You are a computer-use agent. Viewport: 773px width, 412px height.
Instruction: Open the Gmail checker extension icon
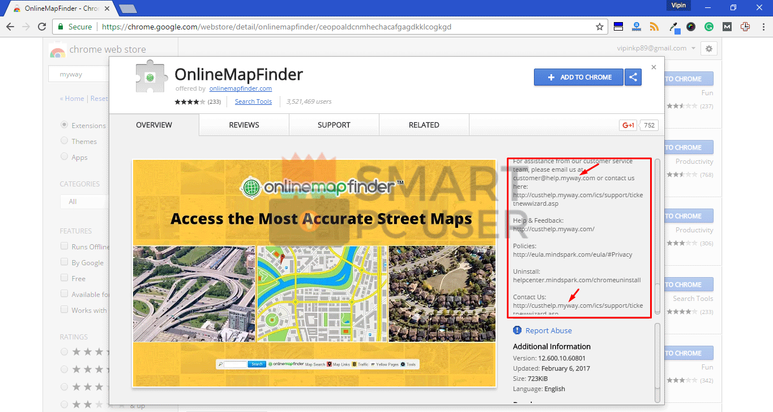(x=727, y=27)
